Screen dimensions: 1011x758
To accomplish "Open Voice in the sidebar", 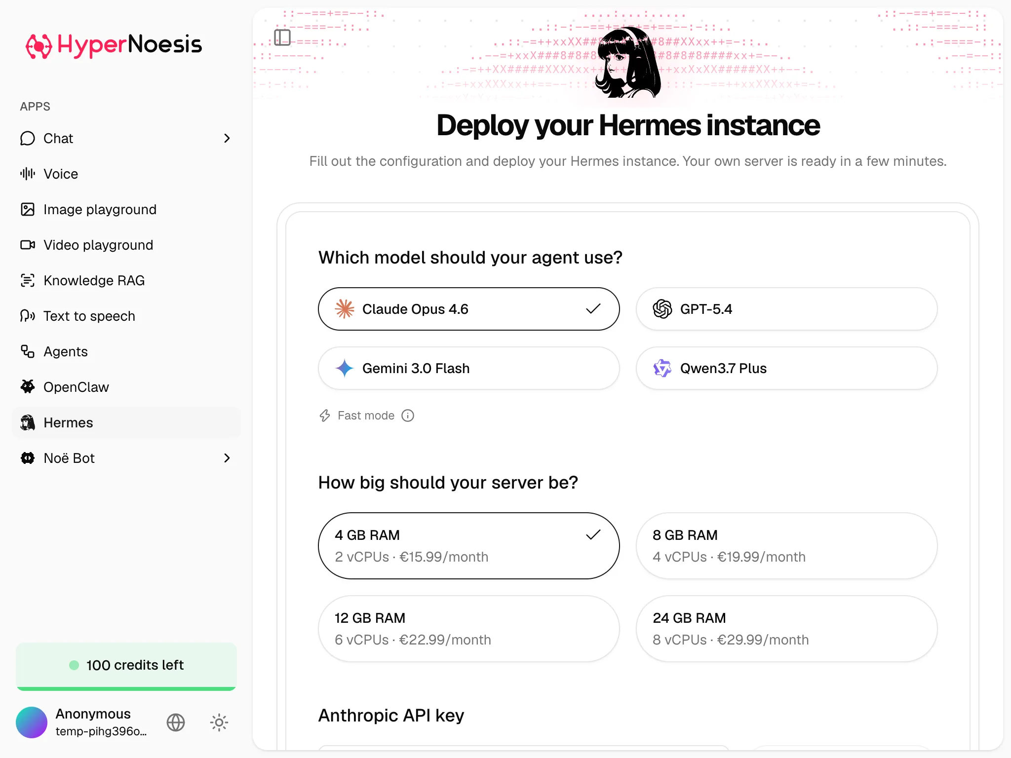I will click(126, 174).
